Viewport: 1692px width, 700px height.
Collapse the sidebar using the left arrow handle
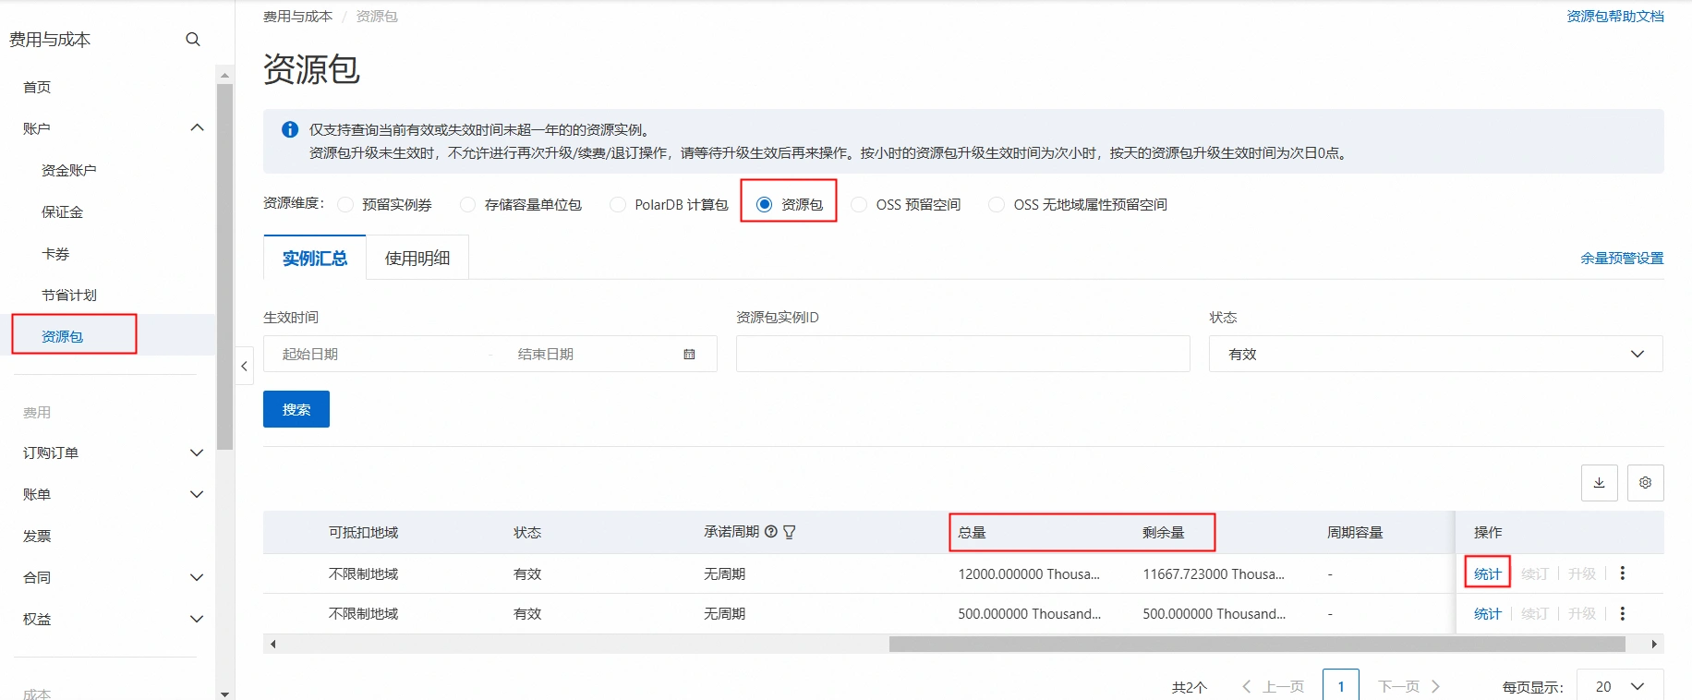tap(244, 367)
